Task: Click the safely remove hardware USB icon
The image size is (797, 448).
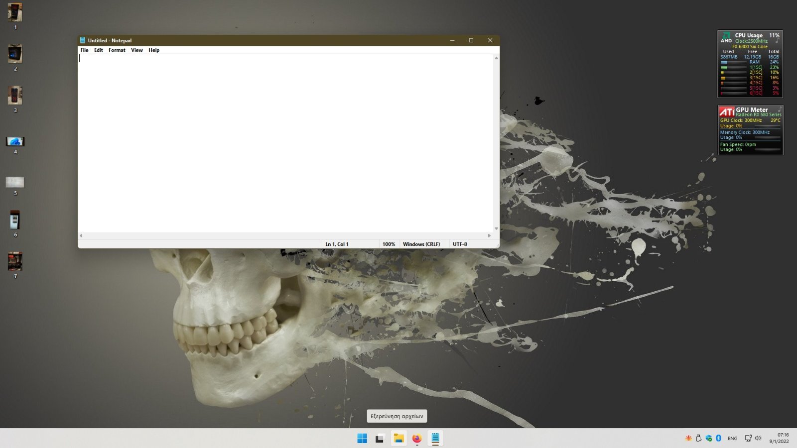Action: [698, 438]
